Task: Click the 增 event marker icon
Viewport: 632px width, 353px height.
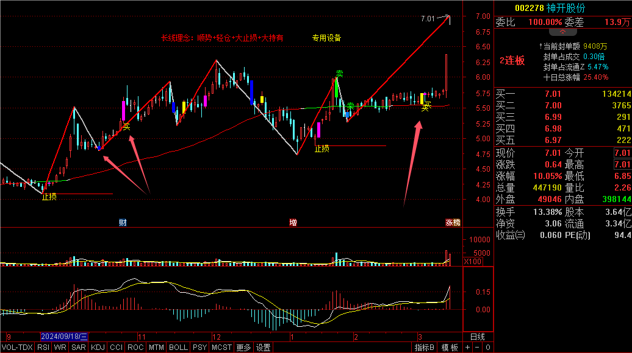Action: (293, 222)
